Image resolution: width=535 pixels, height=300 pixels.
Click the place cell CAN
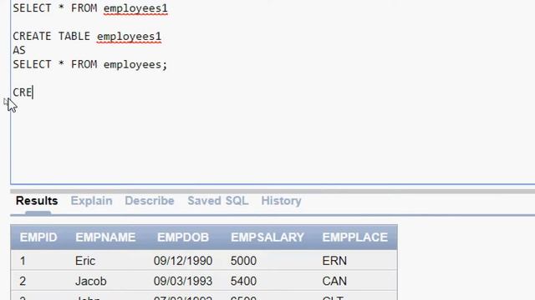point(334,282)
